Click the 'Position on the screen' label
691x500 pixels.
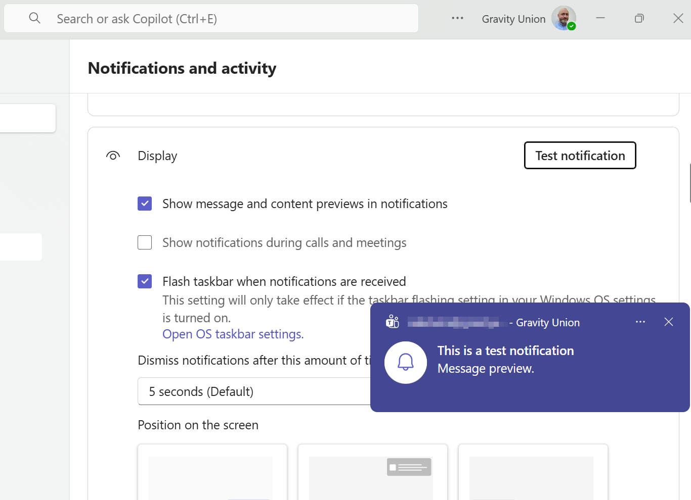198,425
